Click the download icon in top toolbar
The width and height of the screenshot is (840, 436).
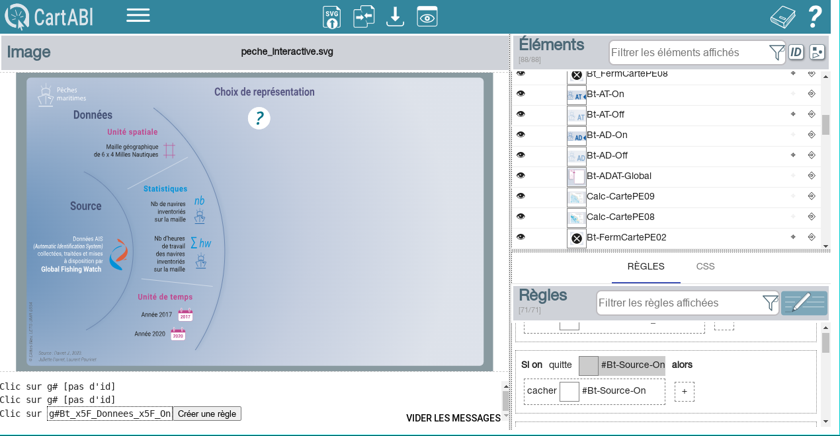395,17
